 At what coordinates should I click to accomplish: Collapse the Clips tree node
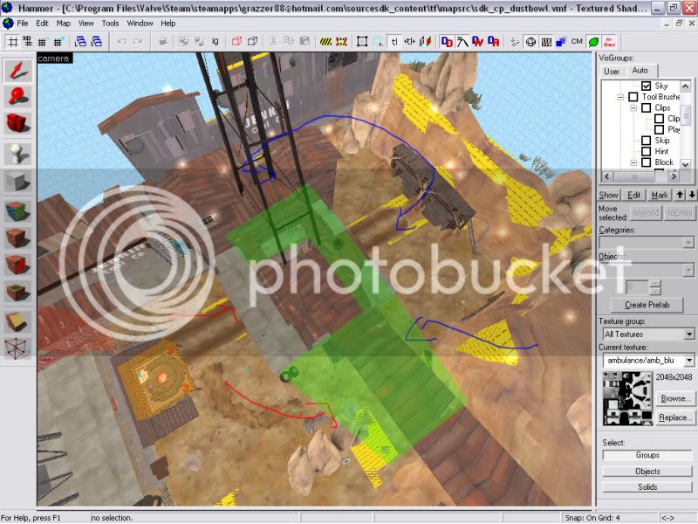click(633, 107)
